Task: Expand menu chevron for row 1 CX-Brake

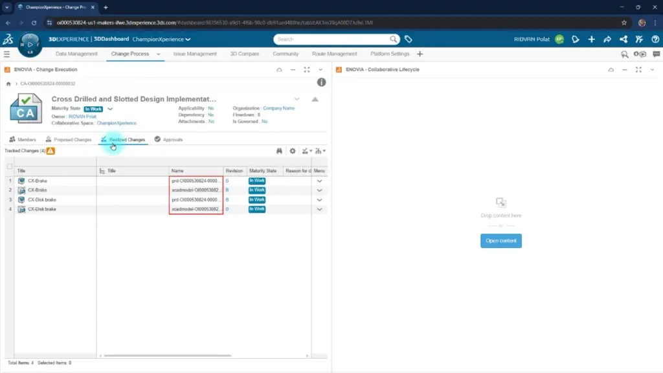Action: point(320,181)
